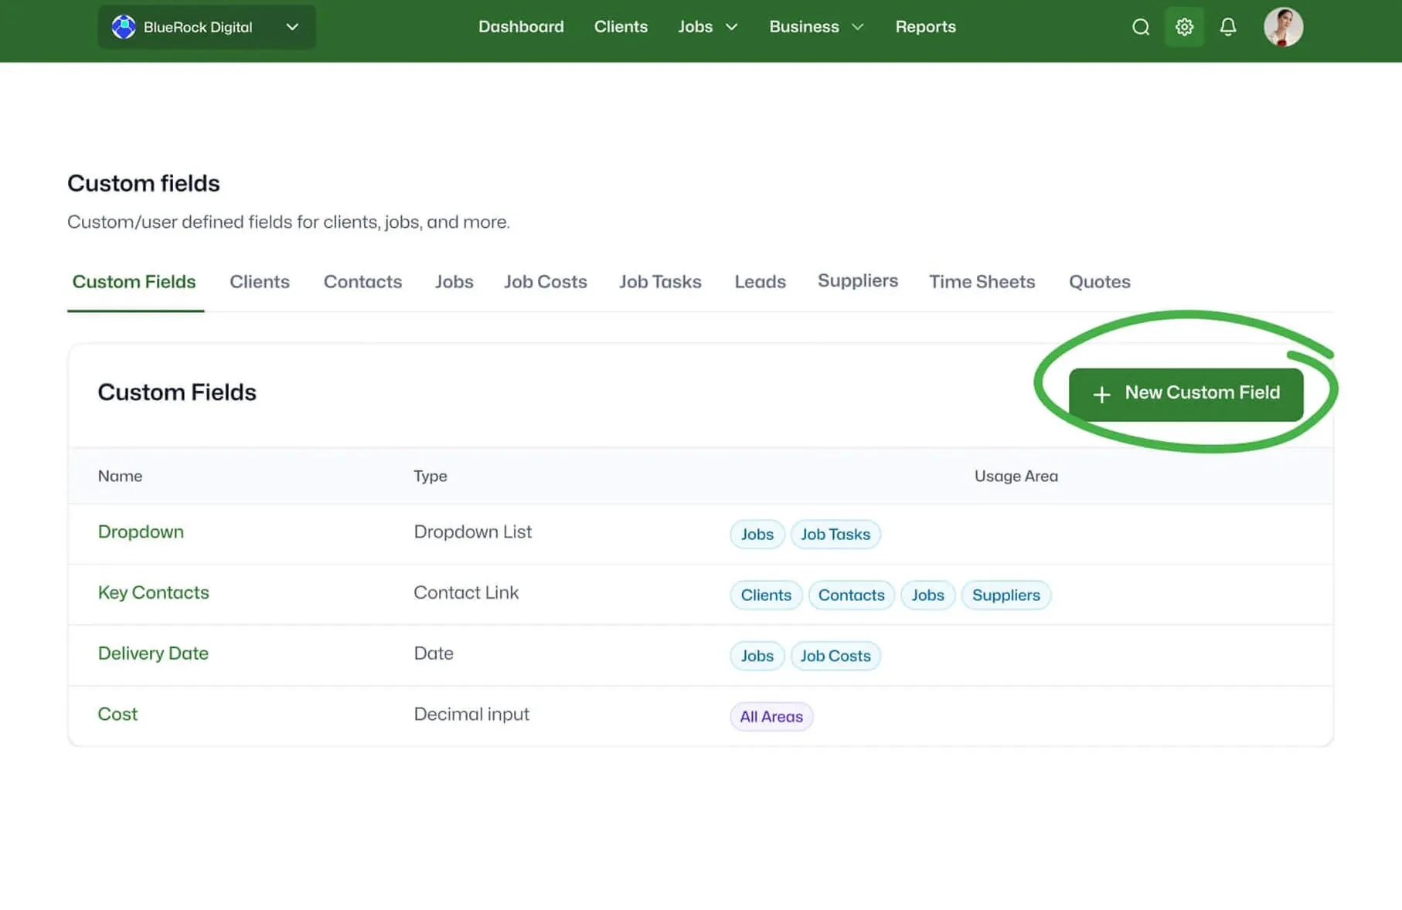The width and height of the screenshot is (1402, 910).
Task: Open the Cost custom field
Action: (117, 715)
